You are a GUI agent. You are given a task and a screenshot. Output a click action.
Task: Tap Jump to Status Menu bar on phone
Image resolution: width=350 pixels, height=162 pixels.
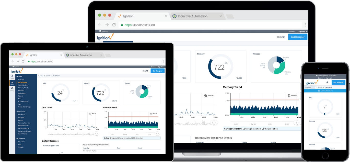[x=325, y=91]
